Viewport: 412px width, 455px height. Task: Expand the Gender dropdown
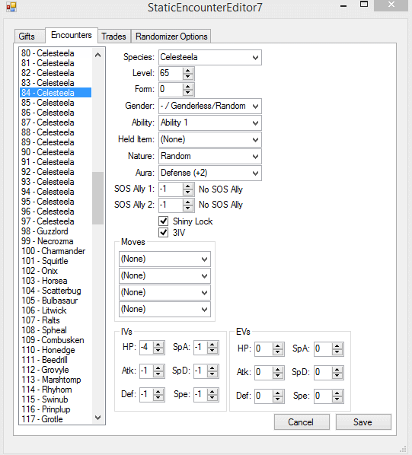210,106
